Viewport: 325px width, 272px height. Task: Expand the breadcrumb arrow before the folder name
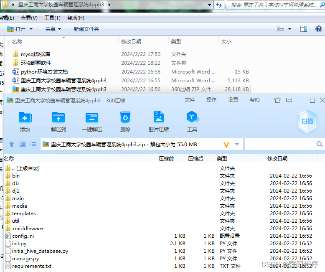tap(13, 5)
